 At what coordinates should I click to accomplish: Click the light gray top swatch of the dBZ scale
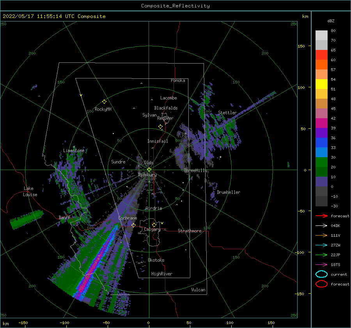(x=321, y=35)
